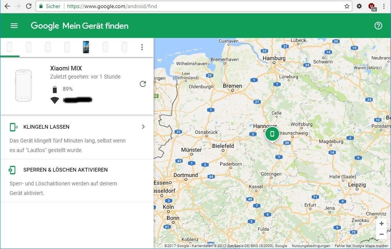Viewport: 391px width, 249px height.
Task: Expand the Klingeln lassen chevron
Action: click(143, 127)
